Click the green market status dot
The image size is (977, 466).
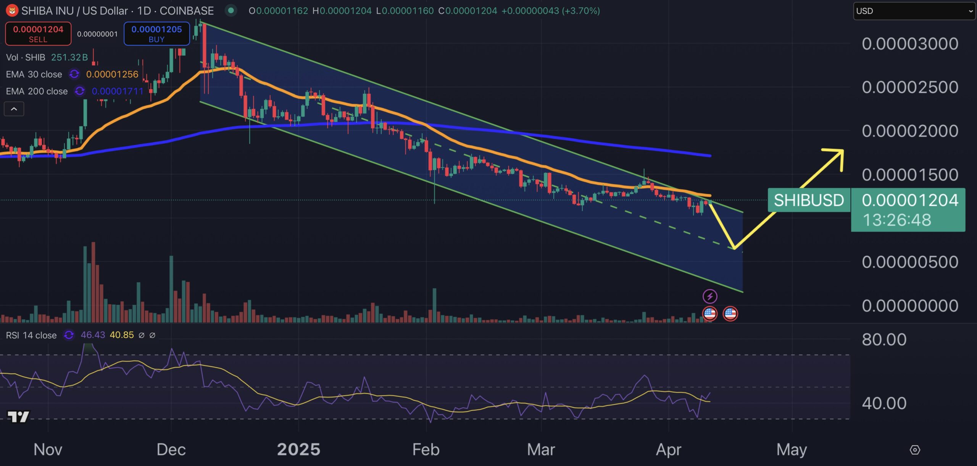pos(231,11)
